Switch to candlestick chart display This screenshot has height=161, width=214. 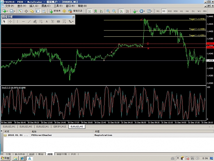96,11
